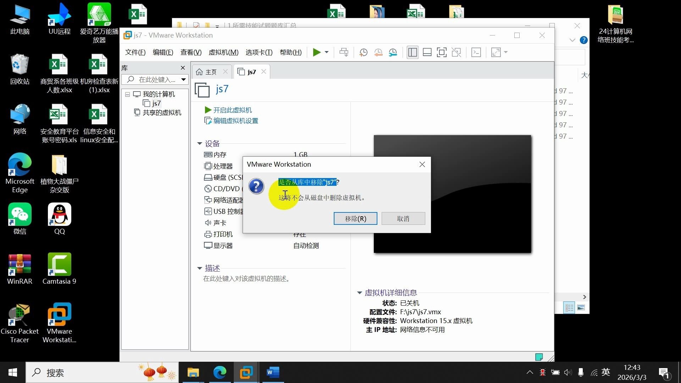The width and height of the screenshot is (681, 383).
Task: Open the WinRAR desktop icon
Action: (x=20, y=269)
